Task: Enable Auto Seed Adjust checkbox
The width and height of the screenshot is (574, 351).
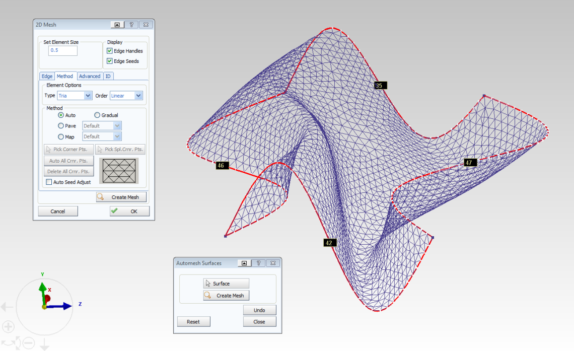Action: click(x=49, y=182)
